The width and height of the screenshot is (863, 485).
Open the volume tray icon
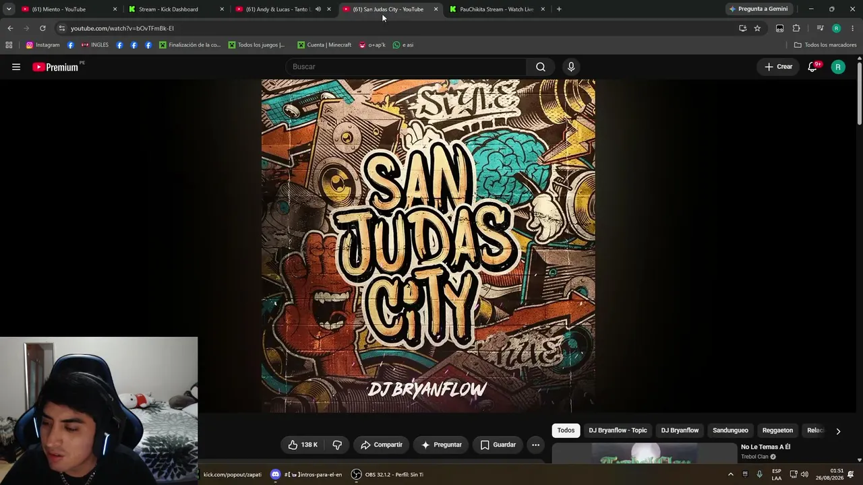[804, 474]
